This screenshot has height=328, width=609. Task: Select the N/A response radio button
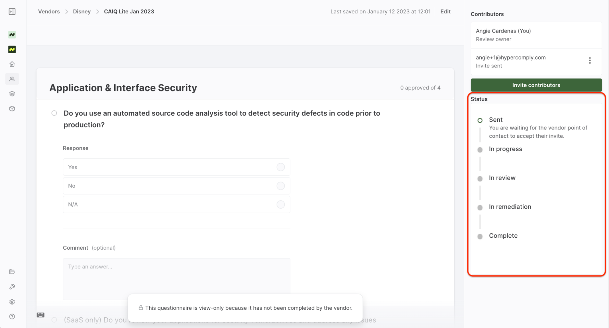281,204
